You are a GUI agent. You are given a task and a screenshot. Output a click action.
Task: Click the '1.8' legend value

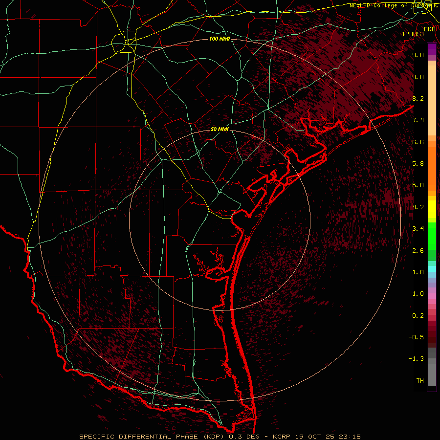tap(418, 272)
